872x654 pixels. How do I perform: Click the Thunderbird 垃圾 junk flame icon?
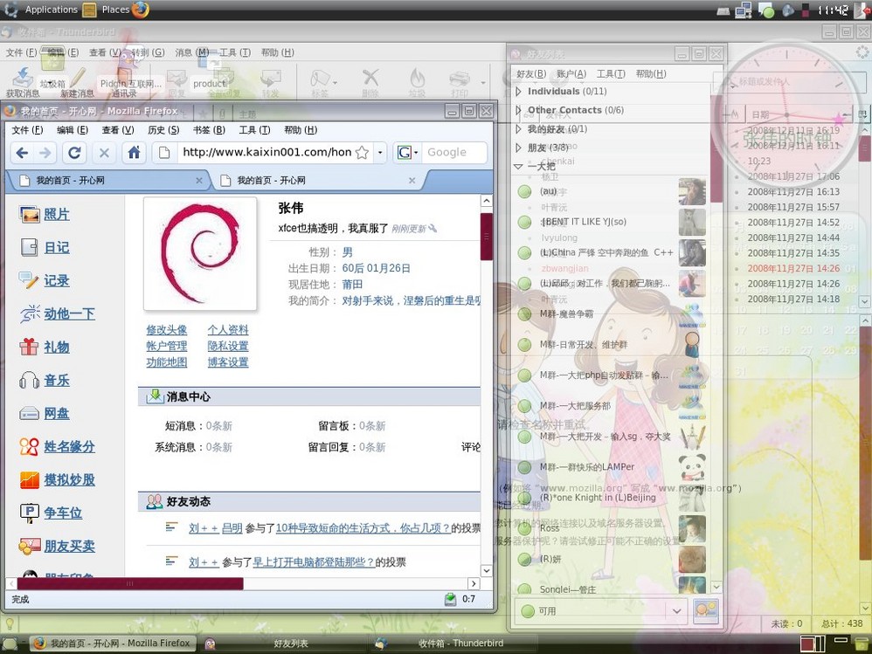417,78
